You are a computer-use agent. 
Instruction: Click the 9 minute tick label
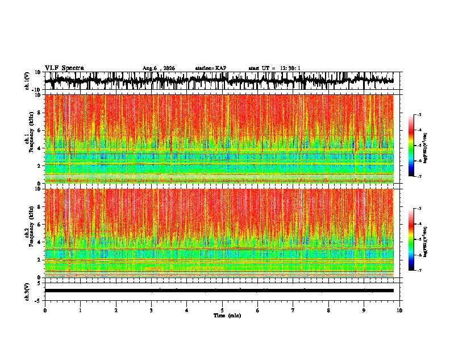[364, 310]
